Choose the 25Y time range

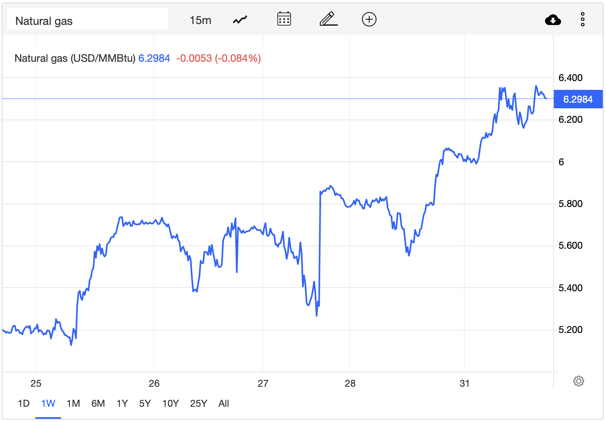click(199, 404)
